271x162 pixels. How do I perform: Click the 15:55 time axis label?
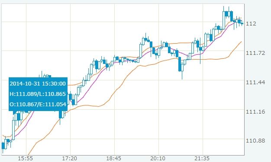click(25, 158)
